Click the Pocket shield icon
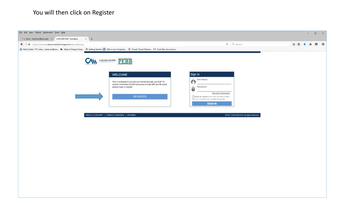 (x=316, y=44)
